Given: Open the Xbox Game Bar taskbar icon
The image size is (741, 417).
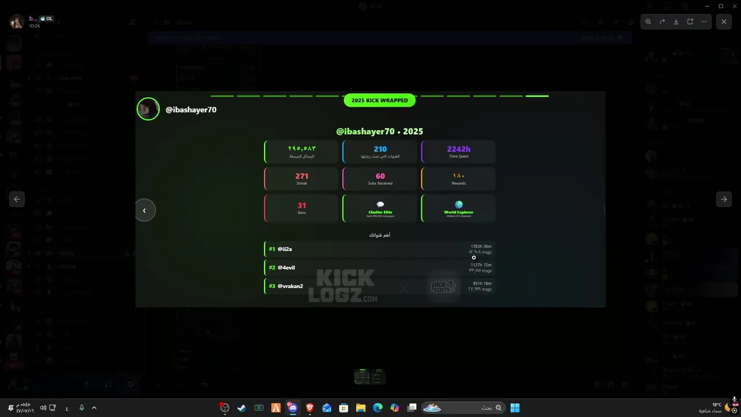Looking at the screenshot, I should (259, 408).
